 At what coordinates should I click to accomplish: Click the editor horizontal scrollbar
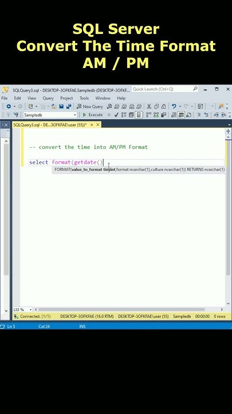click(x=121, y=309)
